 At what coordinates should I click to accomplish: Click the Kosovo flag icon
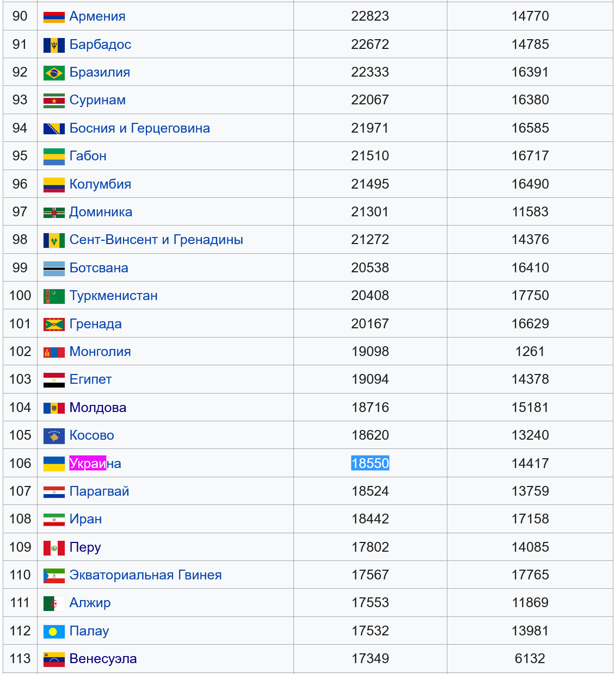54,436
